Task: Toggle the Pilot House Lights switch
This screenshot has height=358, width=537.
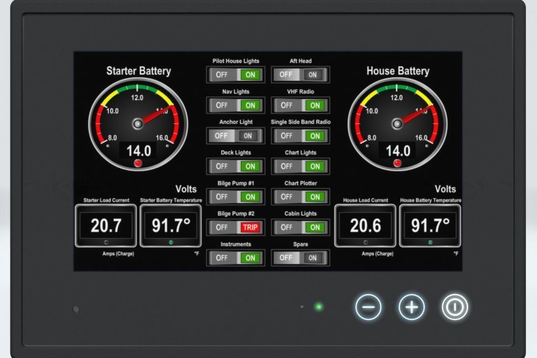Action: pyautogui.click(x=235, y=74)
